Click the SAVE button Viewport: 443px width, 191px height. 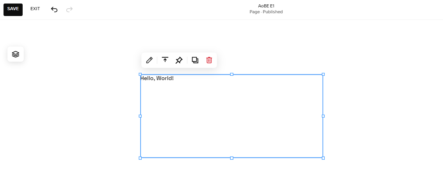pyautogui.click(x=13, y=10)
